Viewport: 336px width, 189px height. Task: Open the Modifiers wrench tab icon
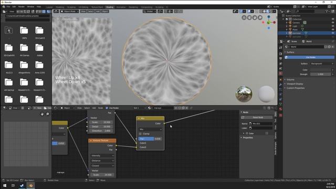[x=280, y=85]
